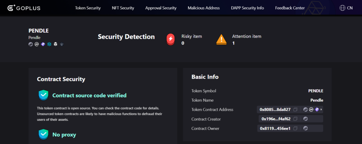This screenshot has width=362, height=144.
Task: Click the shield icon beside No proxy
Action: tap(43, 134)
